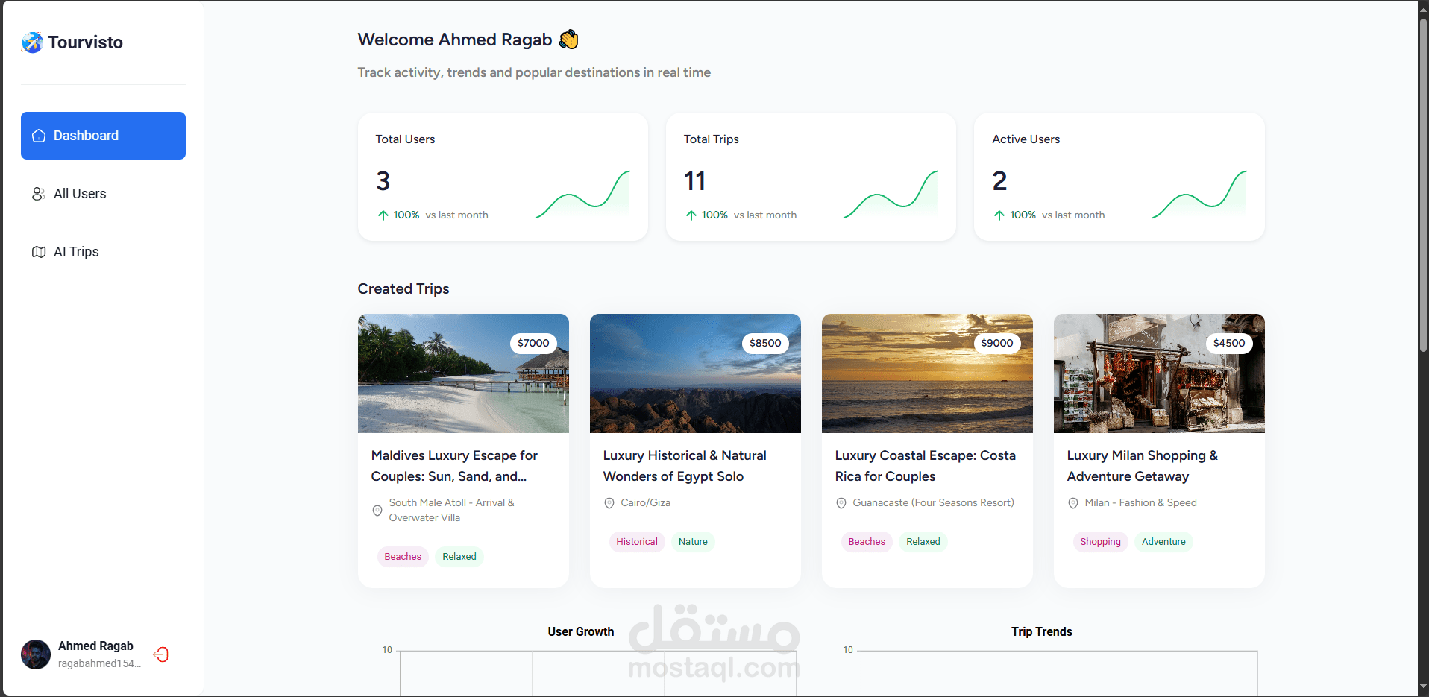
Task: Click Ahmed Ragab's profile avatar
Action: click(36, 655)
